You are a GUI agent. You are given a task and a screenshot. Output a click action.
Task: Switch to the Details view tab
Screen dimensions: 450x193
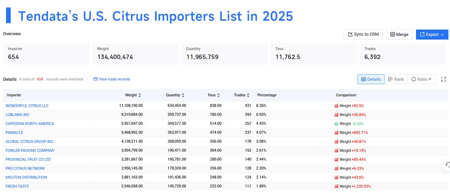[x=371, y=79]
